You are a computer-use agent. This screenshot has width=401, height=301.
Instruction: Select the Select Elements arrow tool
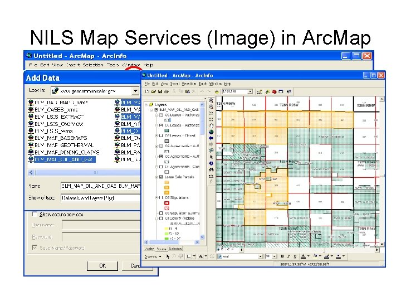pyautogui.click(x=211, y=157)
